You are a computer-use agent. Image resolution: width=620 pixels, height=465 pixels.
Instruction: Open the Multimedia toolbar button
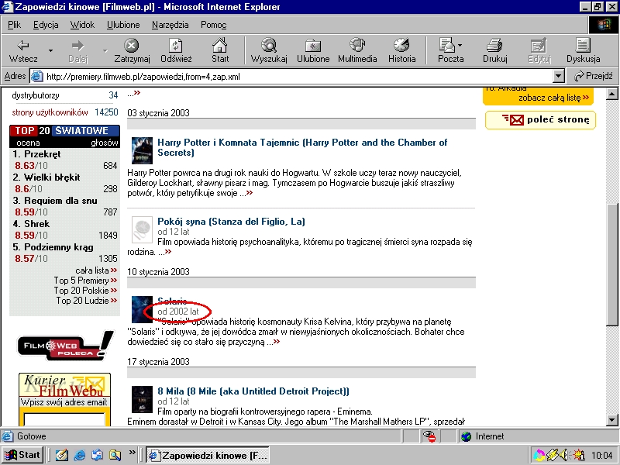click(x=357, y=50)
